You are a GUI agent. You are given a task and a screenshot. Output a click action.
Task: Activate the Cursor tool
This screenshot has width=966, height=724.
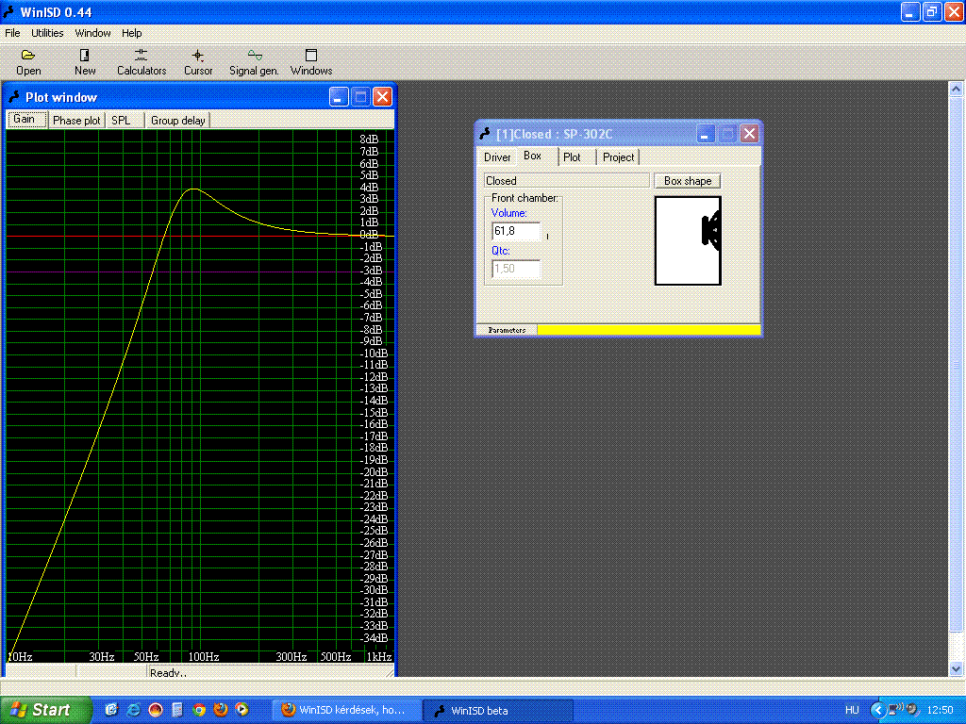(198, 62)
